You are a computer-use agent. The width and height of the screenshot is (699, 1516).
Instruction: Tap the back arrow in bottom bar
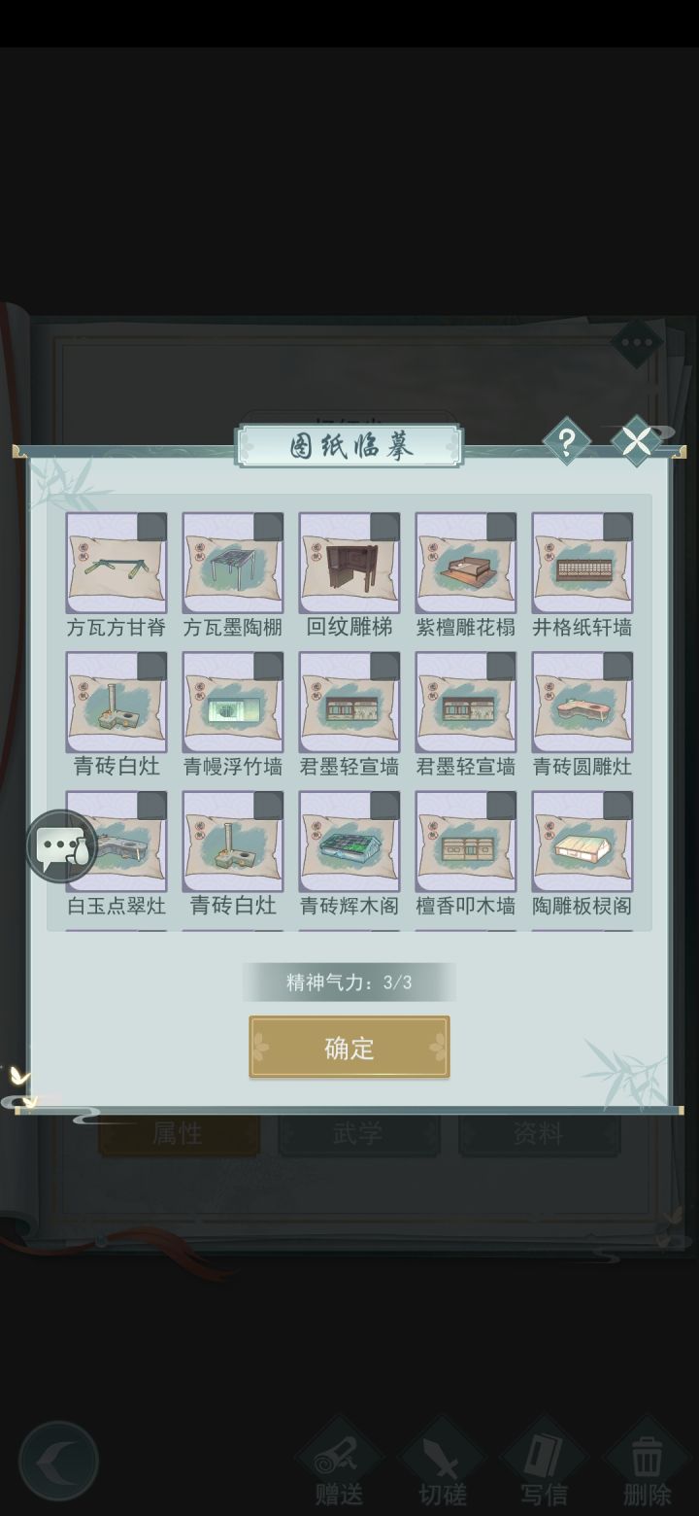click(59, 1461)
